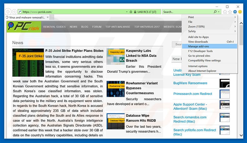The height and width of the screenshot is (143, 247).
Task: Choose Manage add-ons from menu
Action: click(x=209, y=46)
